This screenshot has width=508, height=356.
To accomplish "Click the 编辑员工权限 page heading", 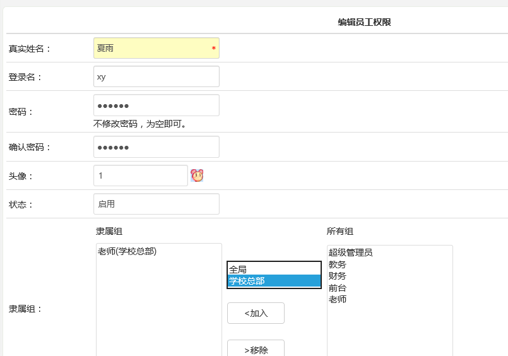I will coord(364,22).
